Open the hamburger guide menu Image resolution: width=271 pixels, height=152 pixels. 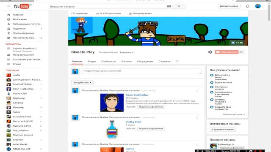click(8, 6)
